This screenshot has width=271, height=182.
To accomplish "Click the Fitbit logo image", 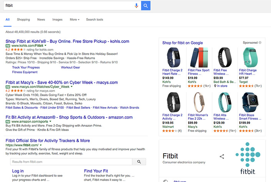I will coord(248,158).
